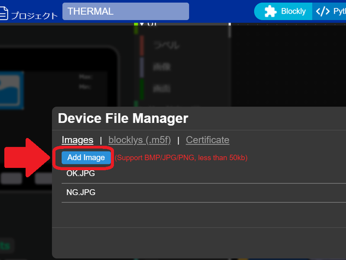Click the THERMAL project name field
The image size is (346, 260).
click(x=125, y=11)
